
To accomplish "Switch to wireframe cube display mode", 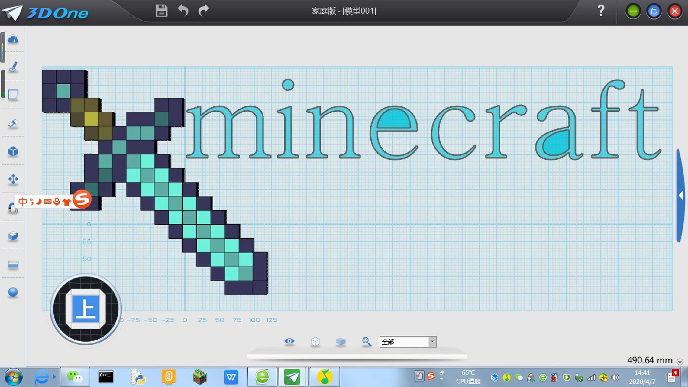I will [315, 342].
